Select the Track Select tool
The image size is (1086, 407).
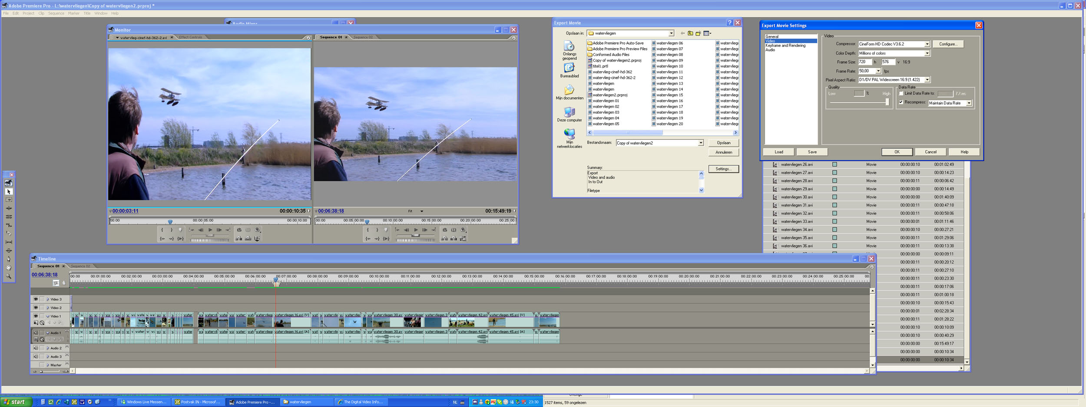[9, 200]
